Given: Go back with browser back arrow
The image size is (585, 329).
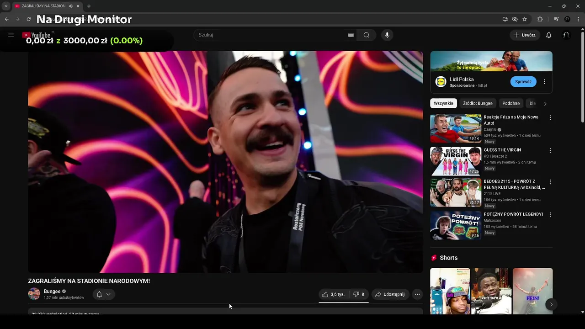Looking at the screenshot, I should tap(7, 19).
